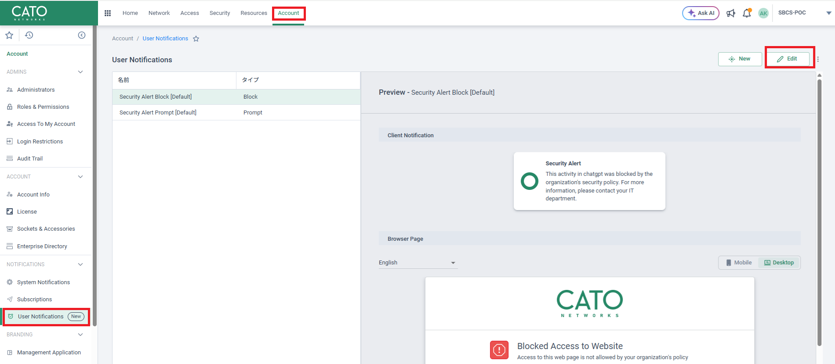
Task: Open the SBCS-POC account dropdown
Action: coord(828,13)
